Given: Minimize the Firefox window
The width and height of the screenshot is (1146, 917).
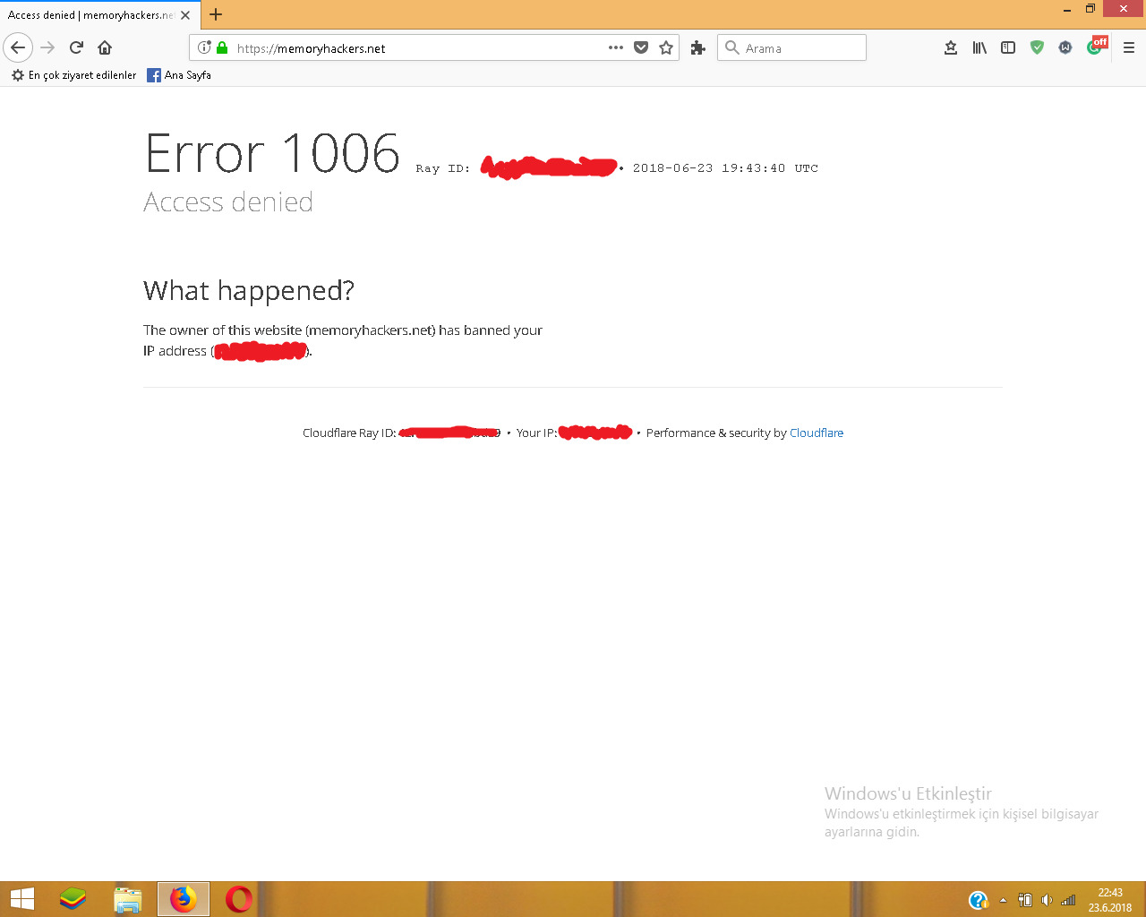Looking at the screenshot, I should click(x=1067, y=10).
